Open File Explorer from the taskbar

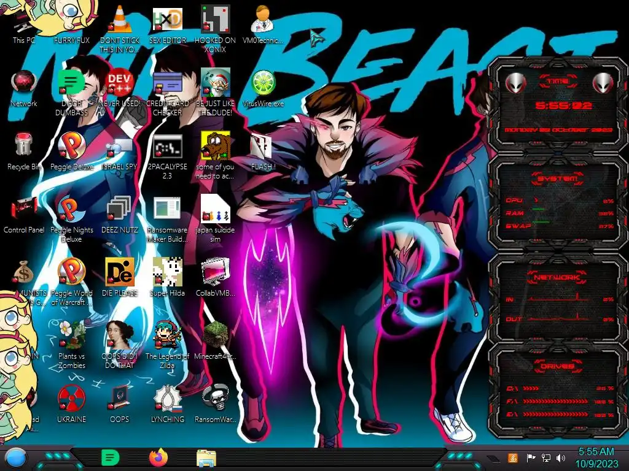pyautogui.click(x=206, y=458)
